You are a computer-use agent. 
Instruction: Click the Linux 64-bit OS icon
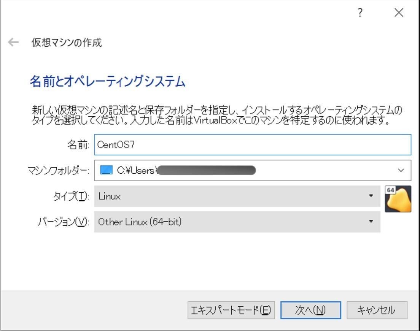pyautogui.click(x=398, y=199)
